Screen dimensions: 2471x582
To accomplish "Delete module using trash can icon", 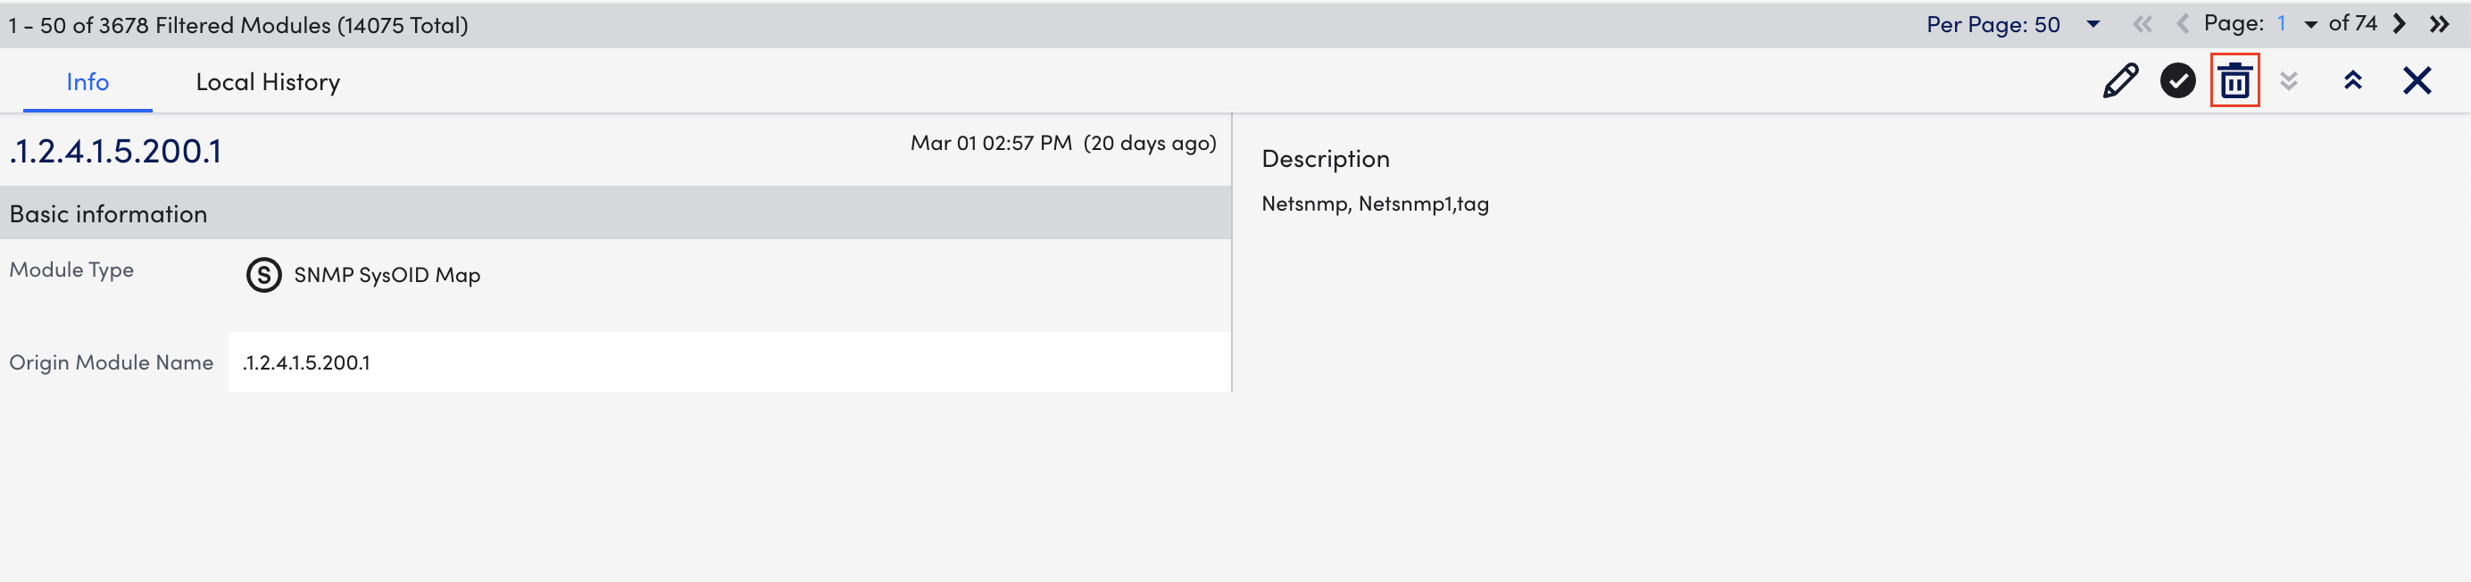I will (2235, 80).
